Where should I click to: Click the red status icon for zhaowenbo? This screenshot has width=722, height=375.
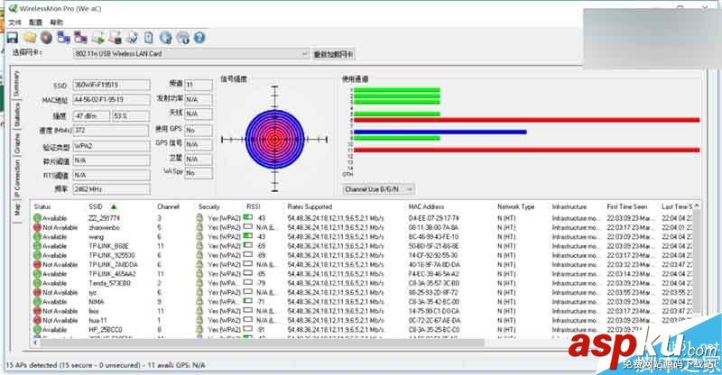pyautogui.click(x=37, y=227)
